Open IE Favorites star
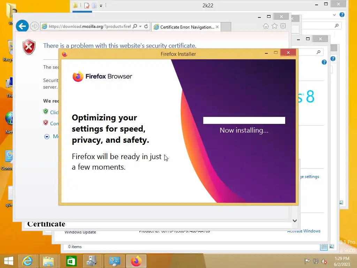 click(275, 26)
